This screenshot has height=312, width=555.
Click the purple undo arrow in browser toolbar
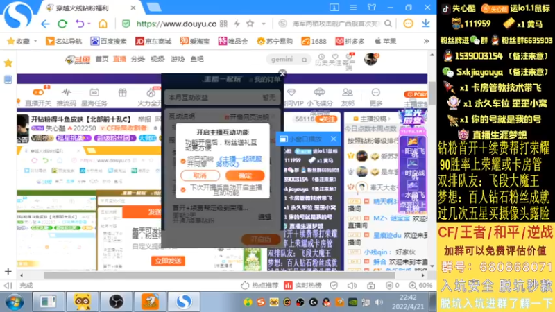pos(80,24)
